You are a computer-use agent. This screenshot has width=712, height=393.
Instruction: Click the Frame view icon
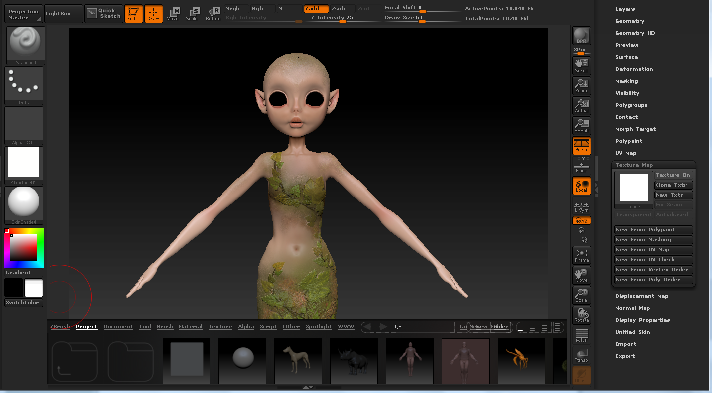581,255
